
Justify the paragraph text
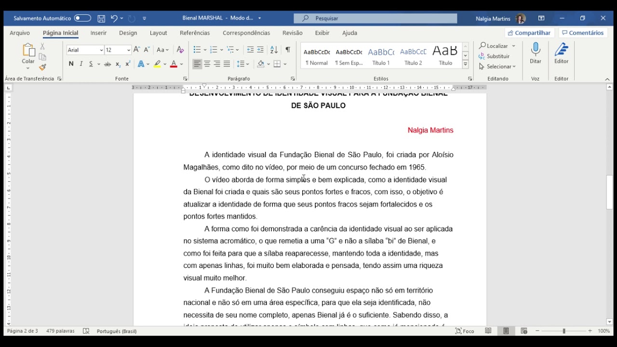tap(227, 64)
